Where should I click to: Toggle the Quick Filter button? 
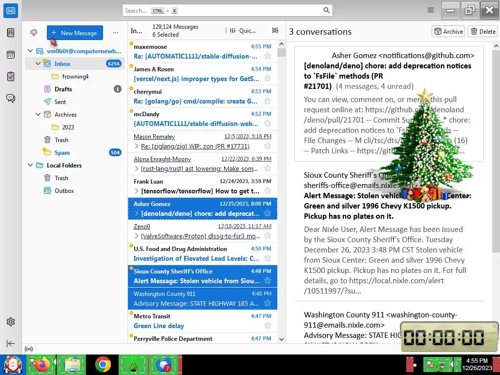(x=243, y=31)
